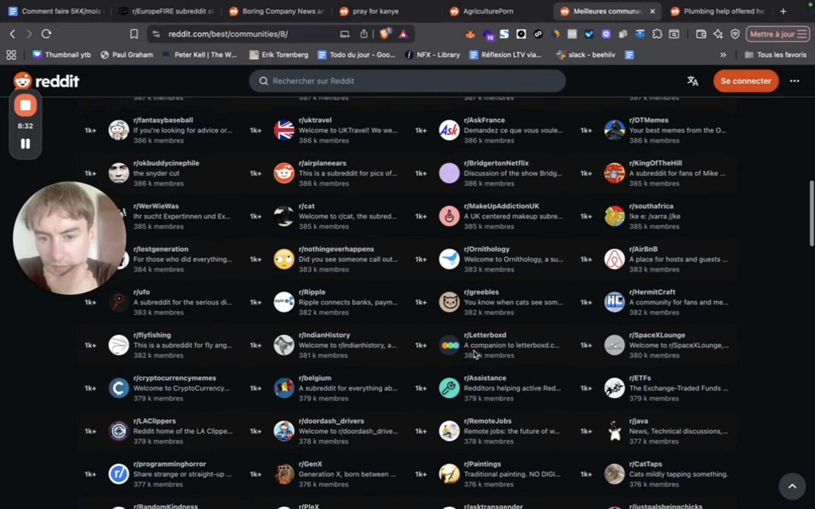Click the Brave shields lion icon
815x509 pixels.
pyautogui.click(x=384, y=34)
